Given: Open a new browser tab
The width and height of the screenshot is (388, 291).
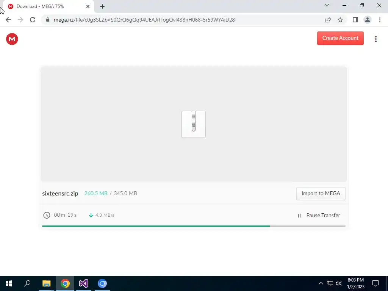Looking at the screenshot, I should (x=102, y=6).
